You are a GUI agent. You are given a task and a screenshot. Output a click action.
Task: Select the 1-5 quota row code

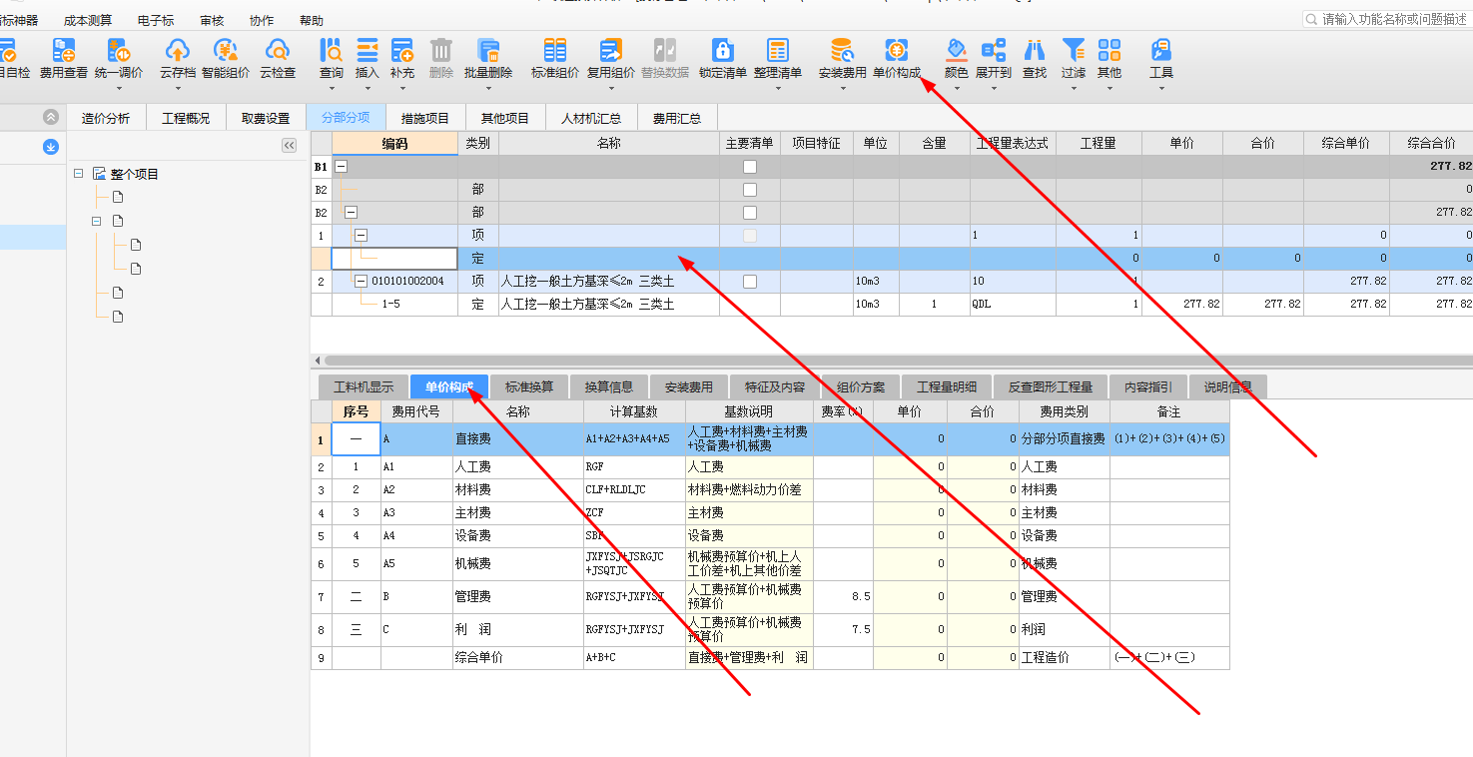[390, 304]
